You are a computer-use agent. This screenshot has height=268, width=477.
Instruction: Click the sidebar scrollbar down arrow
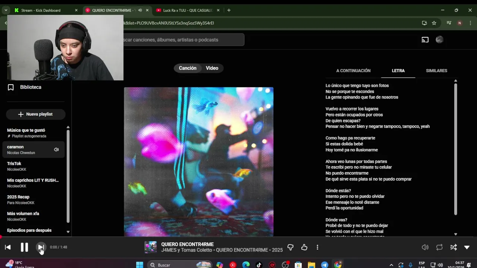(68, 232)
